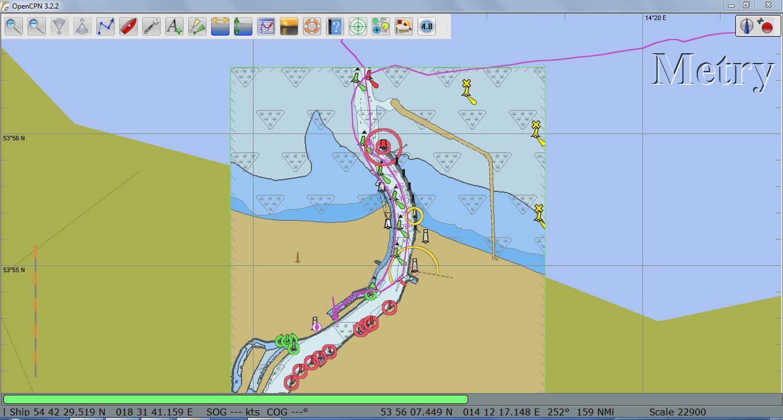Toggle the dashboard gauges plugin

pyautogui.click(x=381, y=26)
